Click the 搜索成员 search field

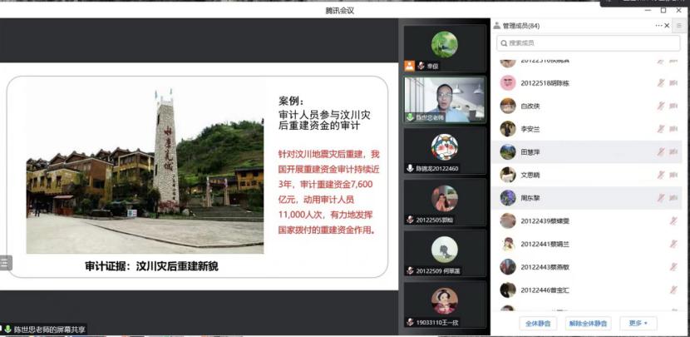pos(589,42)
